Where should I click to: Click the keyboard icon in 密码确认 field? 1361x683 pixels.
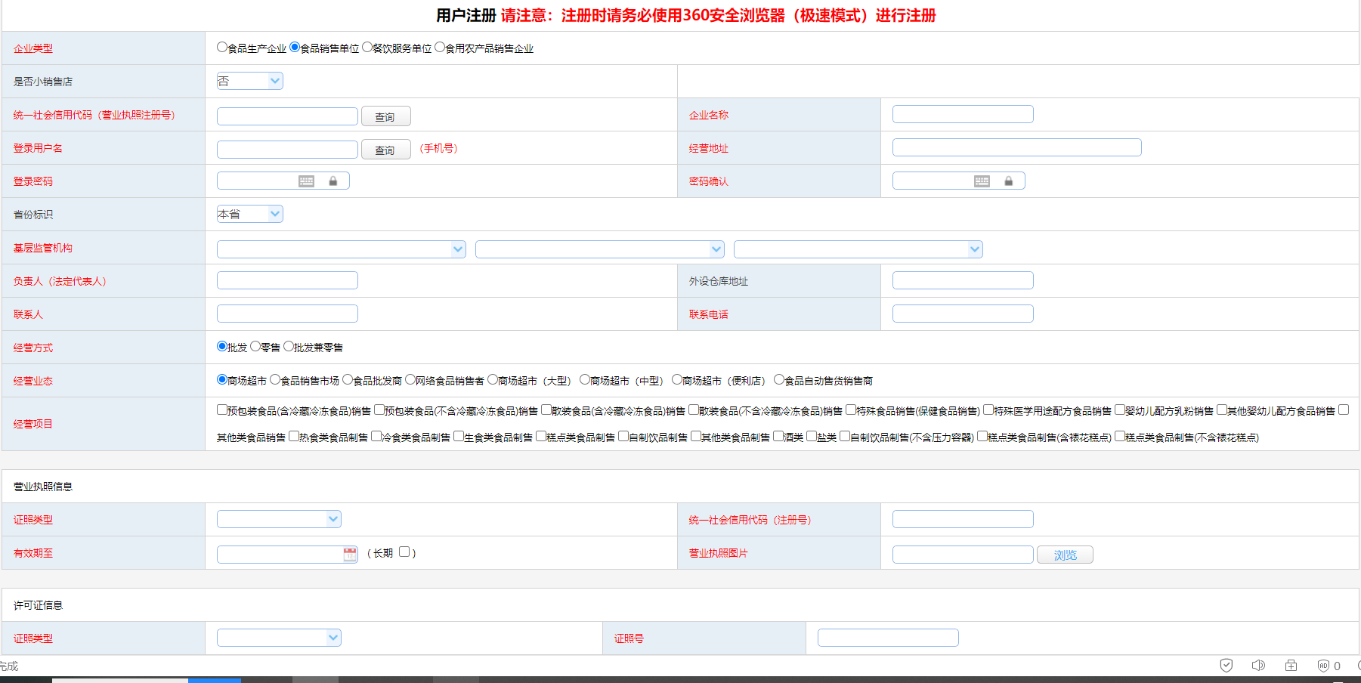pyautogui.click(x=982, y=181)
